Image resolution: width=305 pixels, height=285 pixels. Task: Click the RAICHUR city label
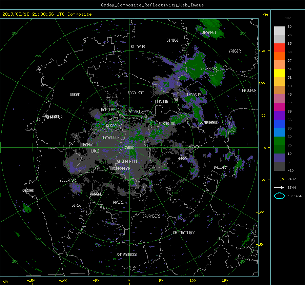(249, 90)
